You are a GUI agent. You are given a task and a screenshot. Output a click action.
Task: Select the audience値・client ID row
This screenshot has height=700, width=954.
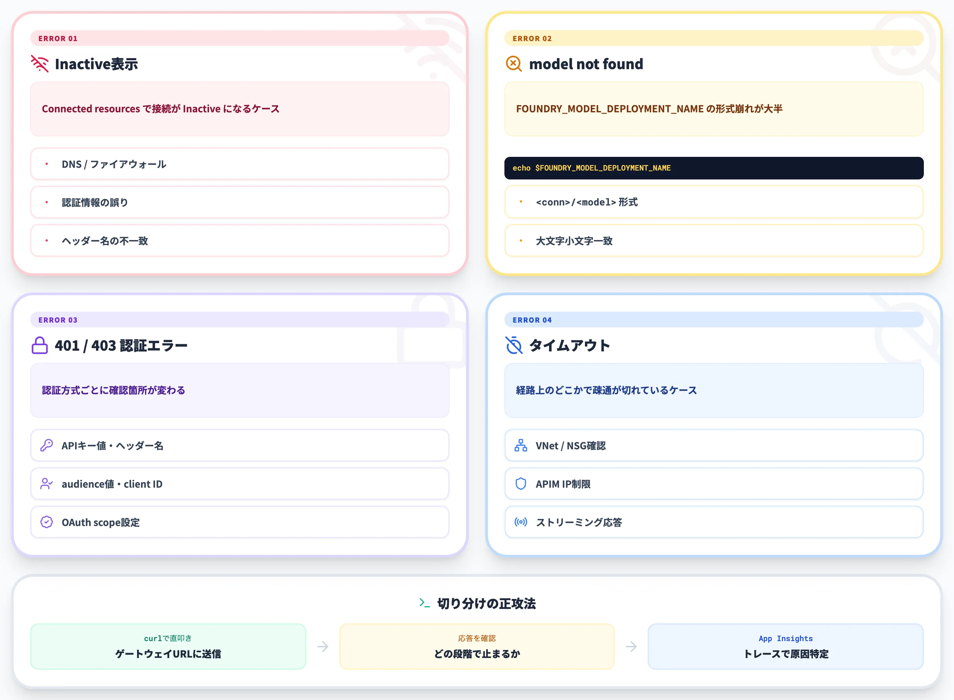[x=240, y=484]
